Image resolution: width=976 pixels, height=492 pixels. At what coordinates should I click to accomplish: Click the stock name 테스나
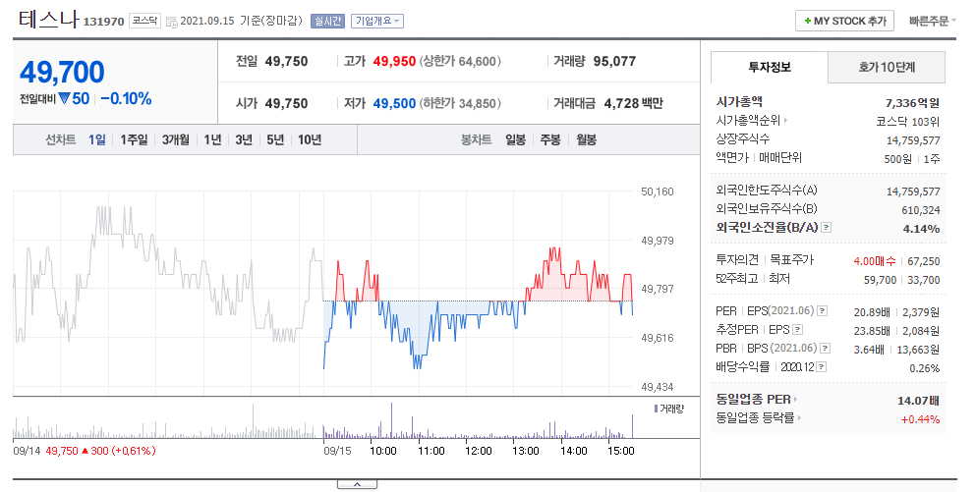point(48,20)
